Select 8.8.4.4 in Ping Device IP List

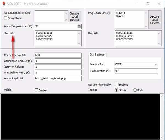(121, 16)
